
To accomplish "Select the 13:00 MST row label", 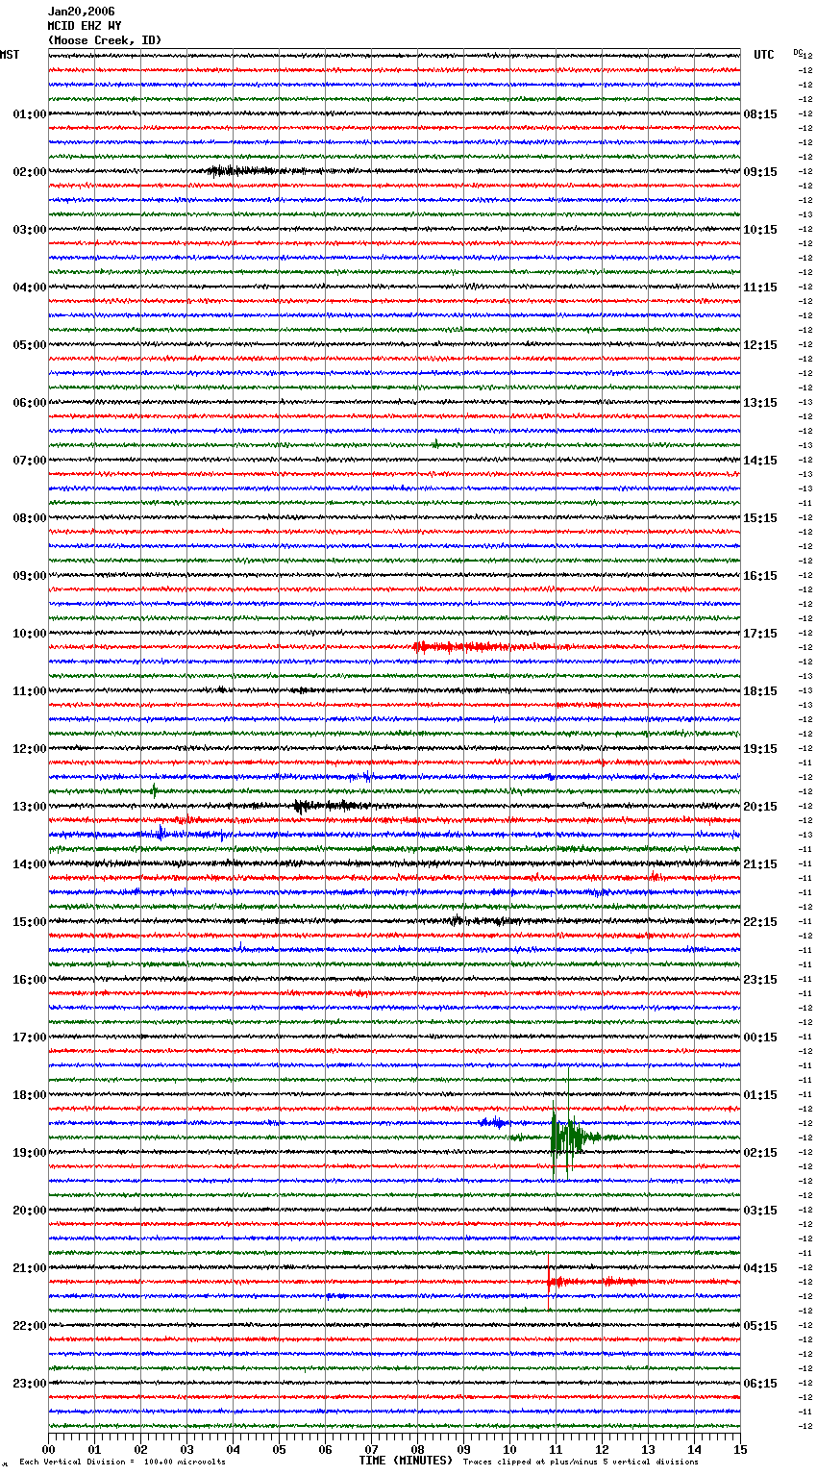I will click(29, 807).
